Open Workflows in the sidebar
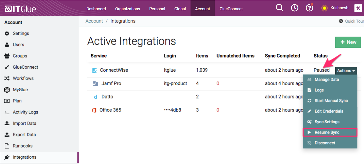 [23, 78]
